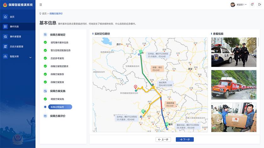Expand the 智能决策 submenu chevron

(x=31, y=57)
